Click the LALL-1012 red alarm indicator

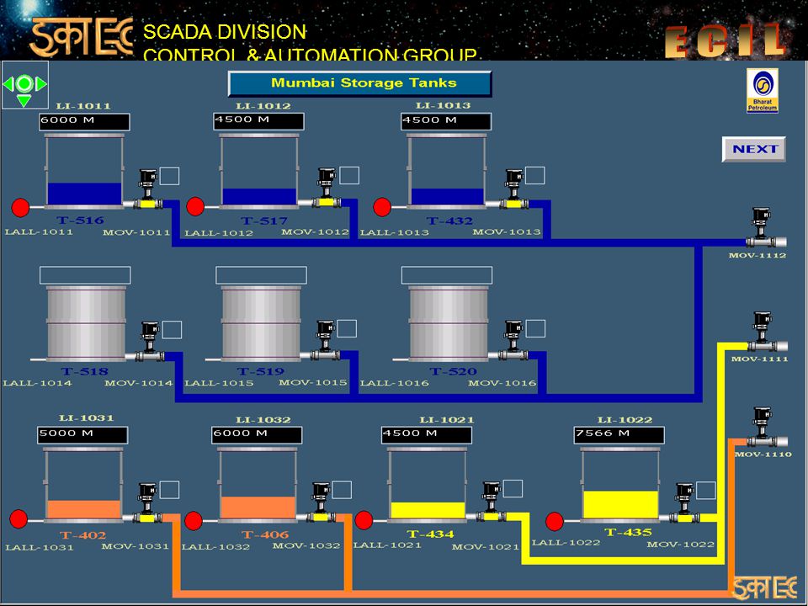[195, 206]
